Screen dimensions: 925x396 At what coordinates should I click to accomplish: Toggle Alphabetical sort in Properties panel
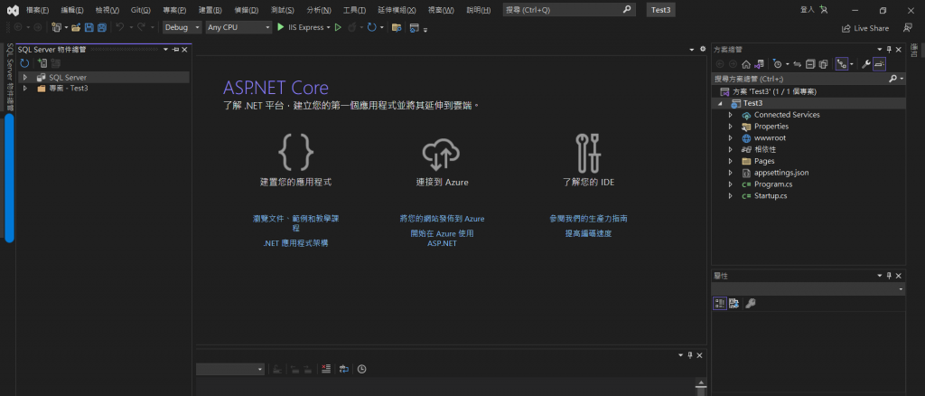coord(733,304)
